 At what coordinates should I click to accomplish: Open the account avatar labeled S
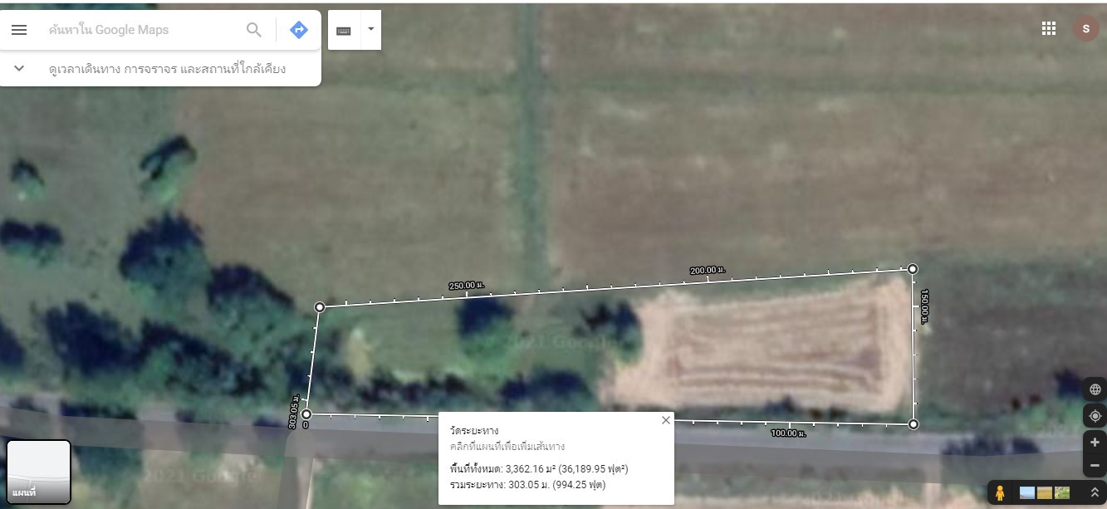point(1085,28)
